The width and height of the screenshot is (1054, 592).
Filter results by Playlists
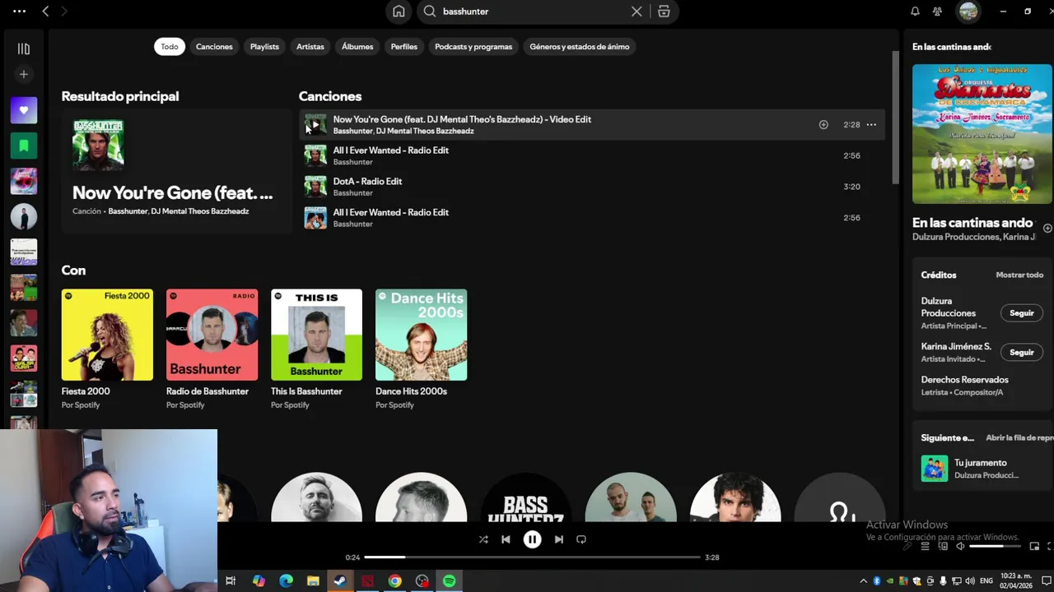coord(264,47)
